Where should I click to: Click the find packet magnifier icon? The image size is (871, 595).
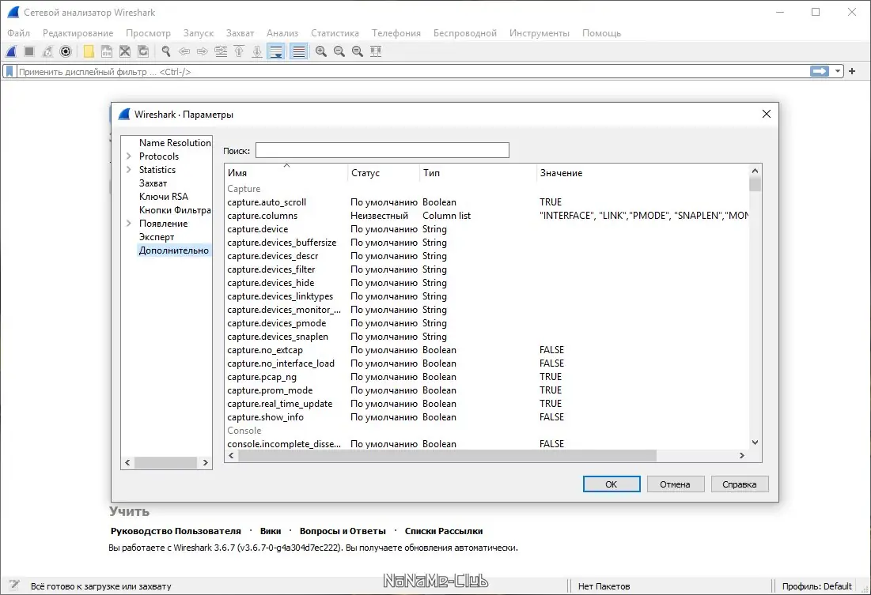tap(166, 51)
